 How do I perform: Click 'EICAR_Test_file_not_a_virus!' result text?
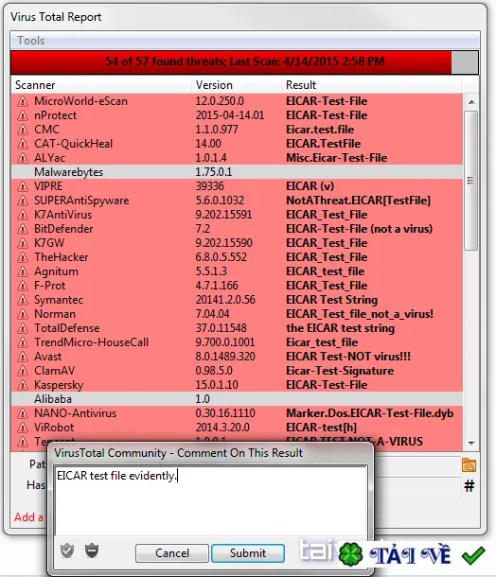point(360,314)
